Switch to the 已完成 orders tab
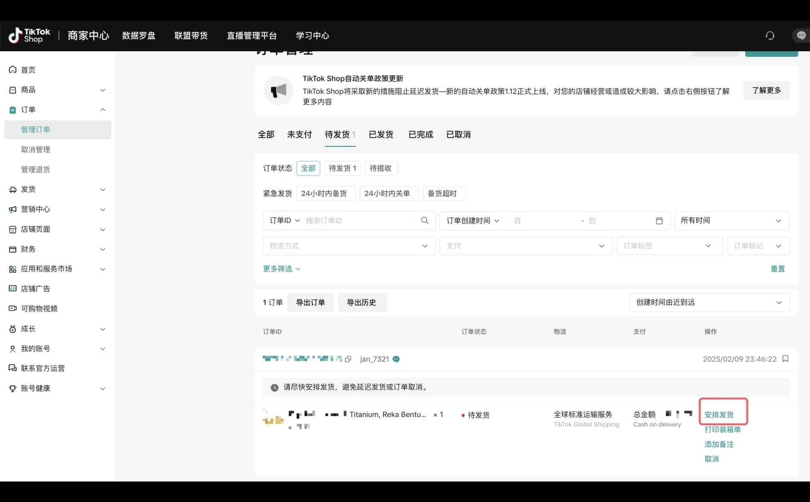 click(x=420, y=134)
